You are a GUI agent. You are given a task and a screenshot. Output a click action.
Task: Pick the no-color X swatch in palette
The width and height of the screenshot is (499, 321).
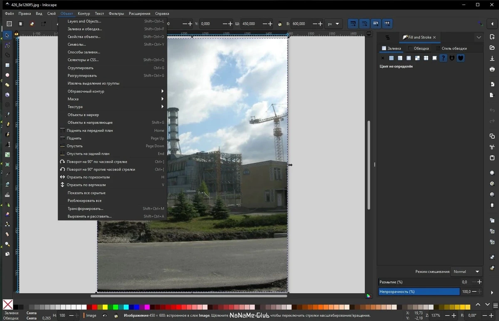[x=8, y=305]
